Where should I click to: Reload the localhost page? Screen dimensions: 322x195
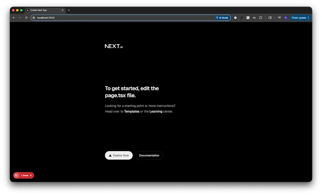click(26, 18)
